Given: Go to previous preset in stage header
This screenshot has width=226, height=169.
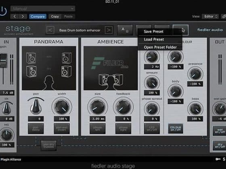Looking at the screenshot, I should coord(50,30).
